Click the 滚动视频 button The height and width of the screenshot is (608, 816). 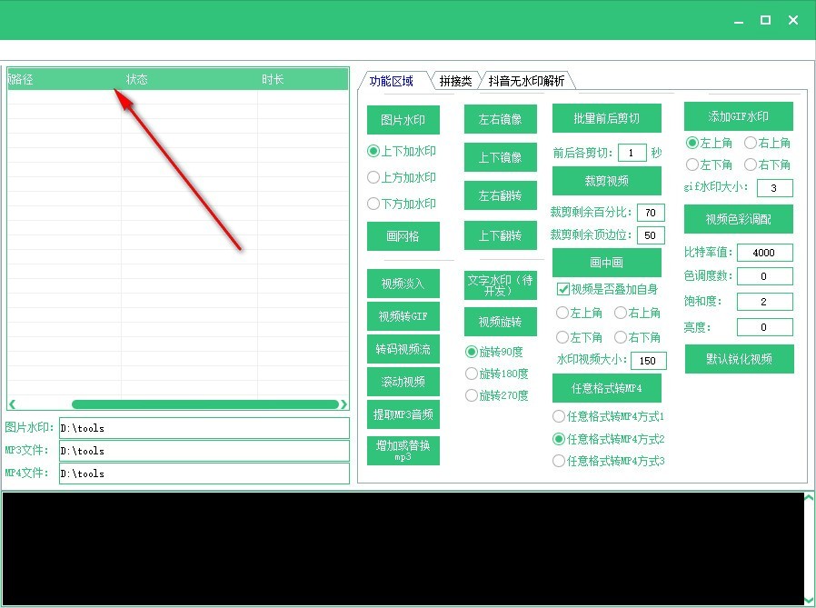coord(403,382)
